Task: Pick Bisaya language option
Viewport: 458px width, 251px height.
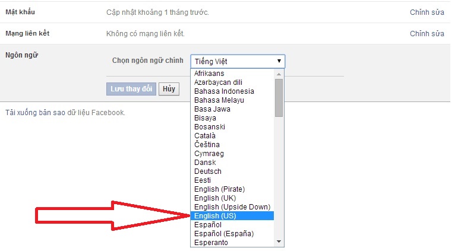Action: point(232,118)
